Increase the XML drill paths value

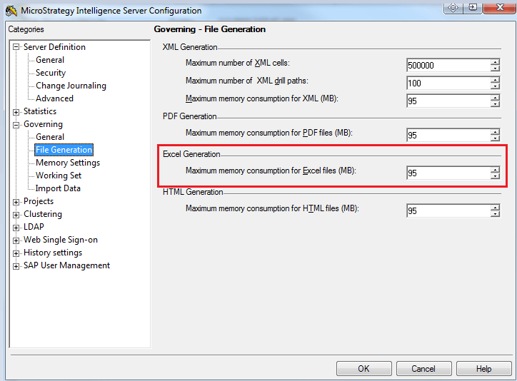coord(496,80)
